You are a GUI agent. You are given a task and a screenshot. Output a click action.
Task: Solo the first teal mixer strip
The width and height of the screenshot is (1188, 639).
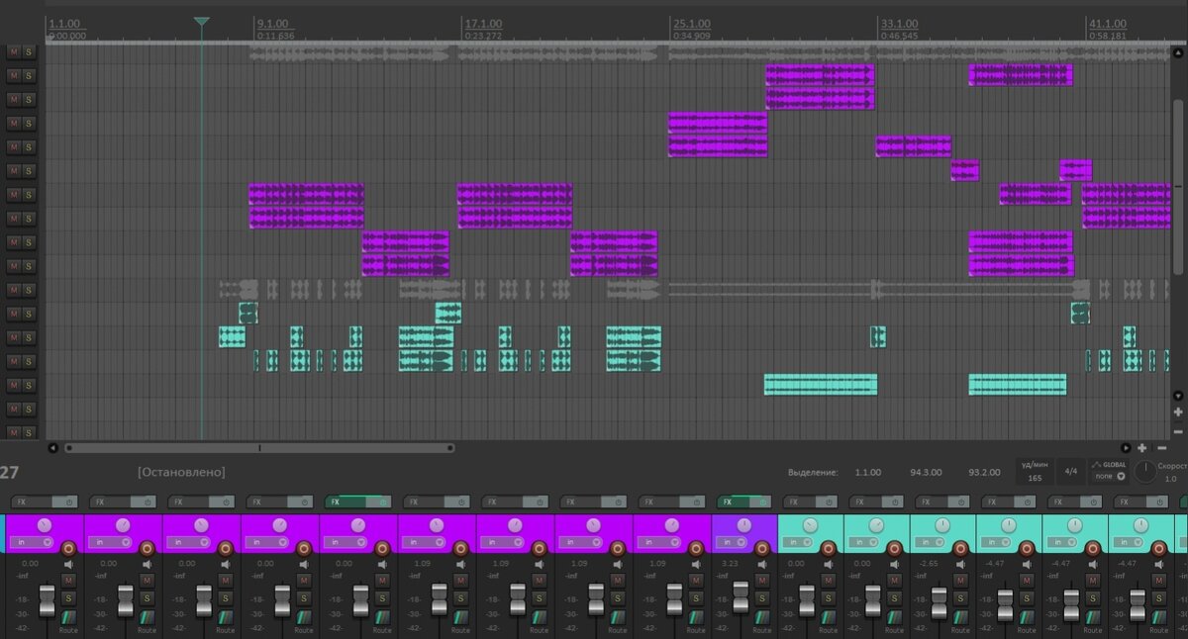coord(828,598)
